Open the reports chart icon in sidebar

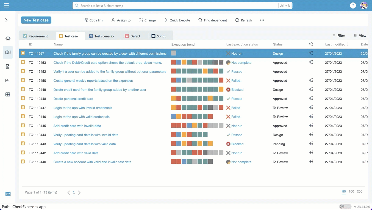point(8,80)
